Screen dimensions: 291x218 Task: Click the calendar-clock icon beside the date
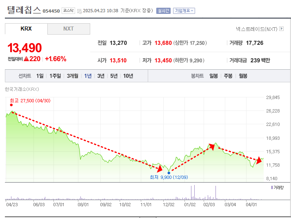[x=80, y=11]
